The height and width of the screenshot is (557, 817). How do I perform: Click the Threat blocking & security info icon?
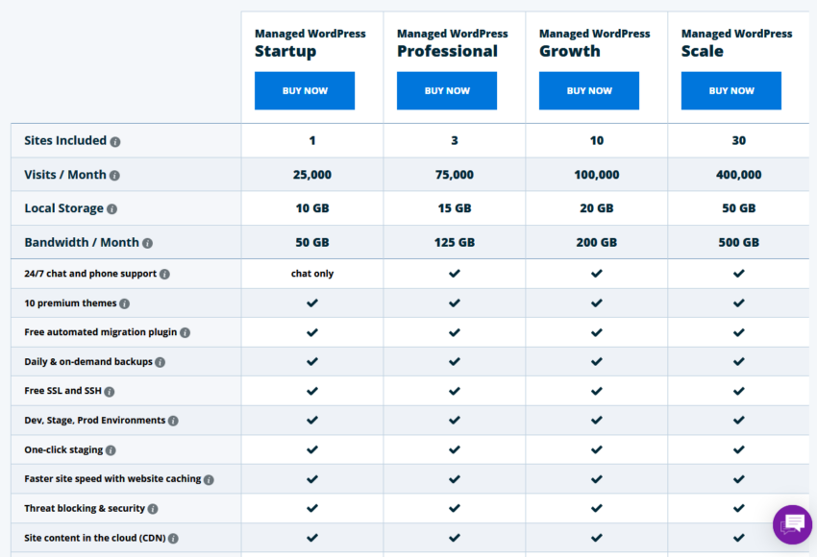pyautogui.click(x=152, y=508)
